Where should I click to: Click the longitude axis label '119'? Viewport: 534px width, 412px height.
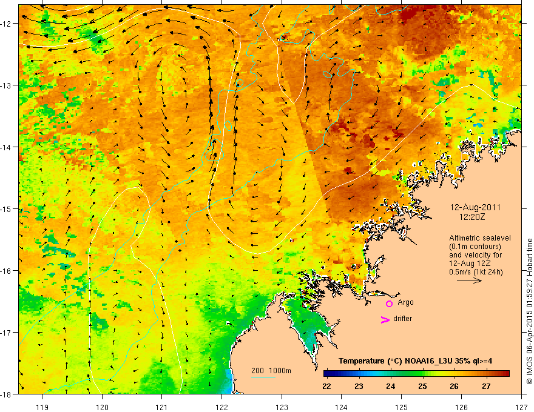42,407
